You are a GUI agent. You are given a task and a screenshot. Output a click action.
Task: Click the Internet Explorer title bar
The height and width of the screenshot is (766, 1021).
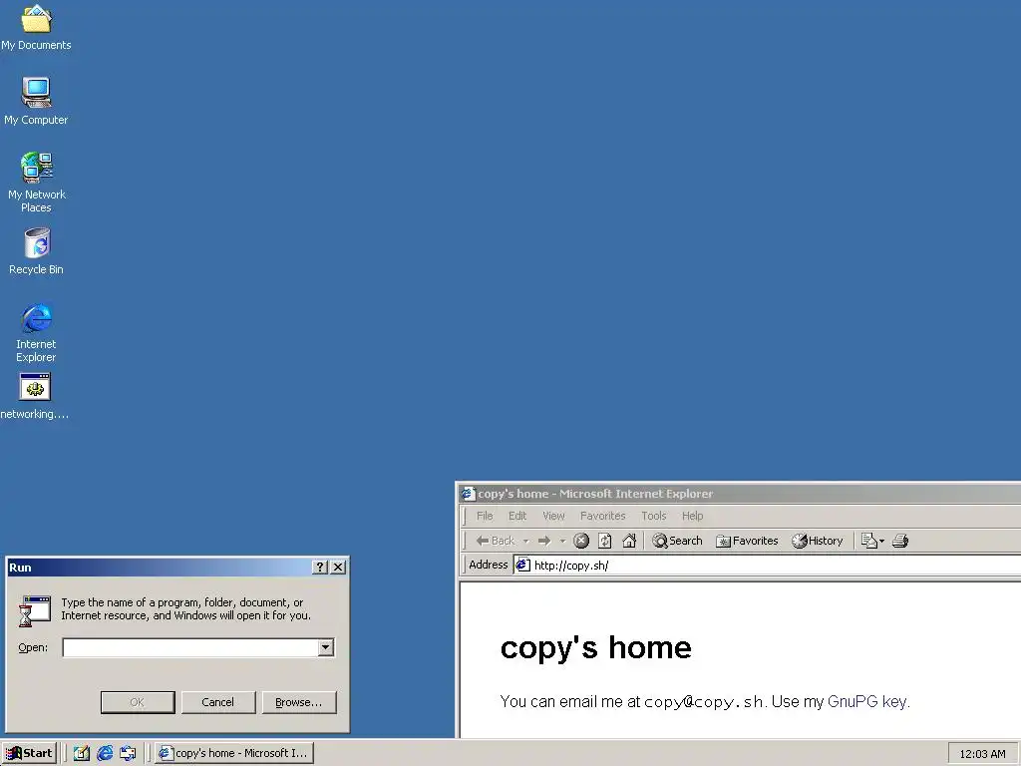pos(741,494)
